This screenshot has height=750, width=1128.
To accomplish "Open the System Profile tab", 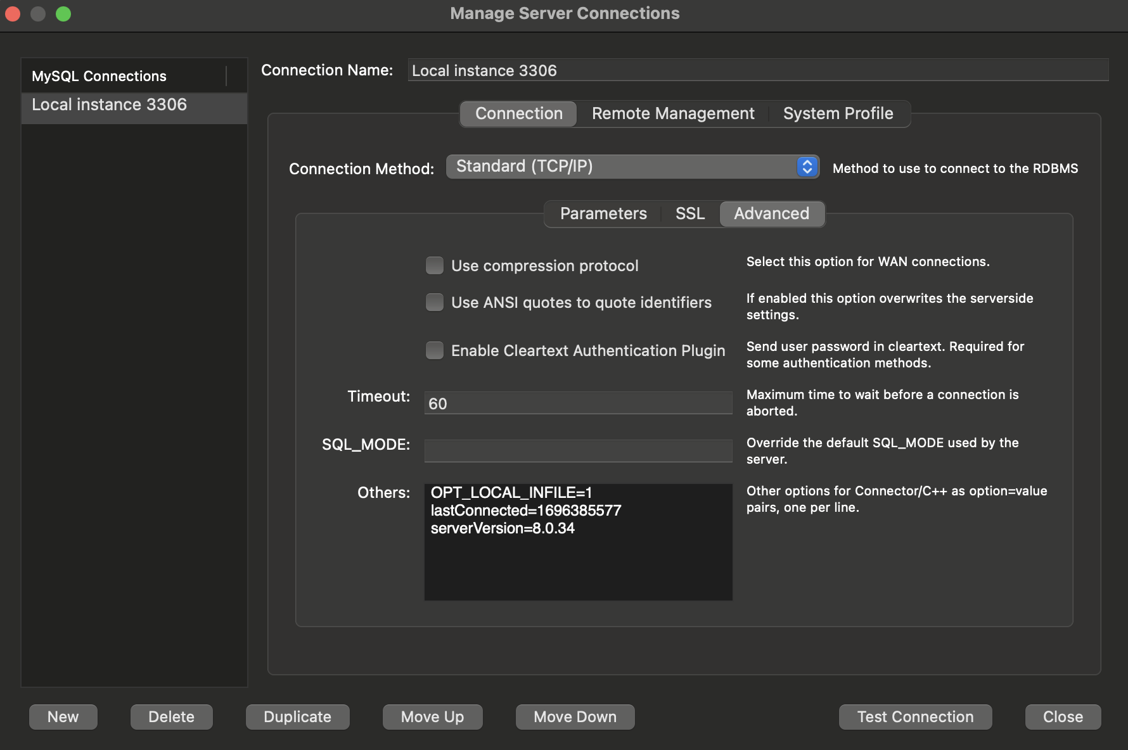I will coord(838,113).
